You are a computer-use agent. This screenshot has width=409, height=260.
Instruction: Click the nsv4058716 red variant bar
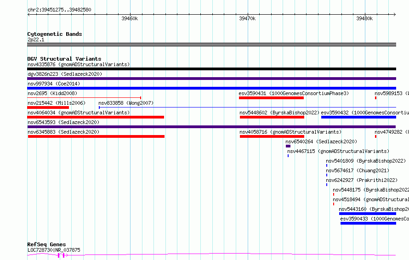[x=272, y=136]
